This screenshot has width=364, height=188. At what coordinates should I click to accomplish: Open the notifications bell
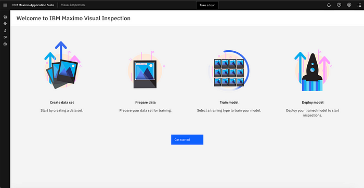[x=329, y=5]
